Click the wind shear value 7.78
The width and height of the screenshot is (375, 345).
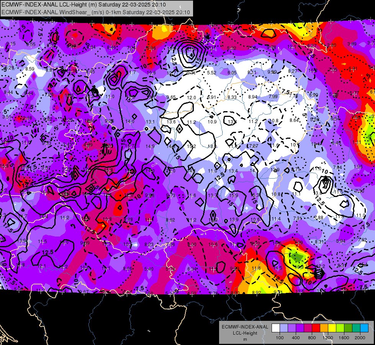click(x=293, y=96)
